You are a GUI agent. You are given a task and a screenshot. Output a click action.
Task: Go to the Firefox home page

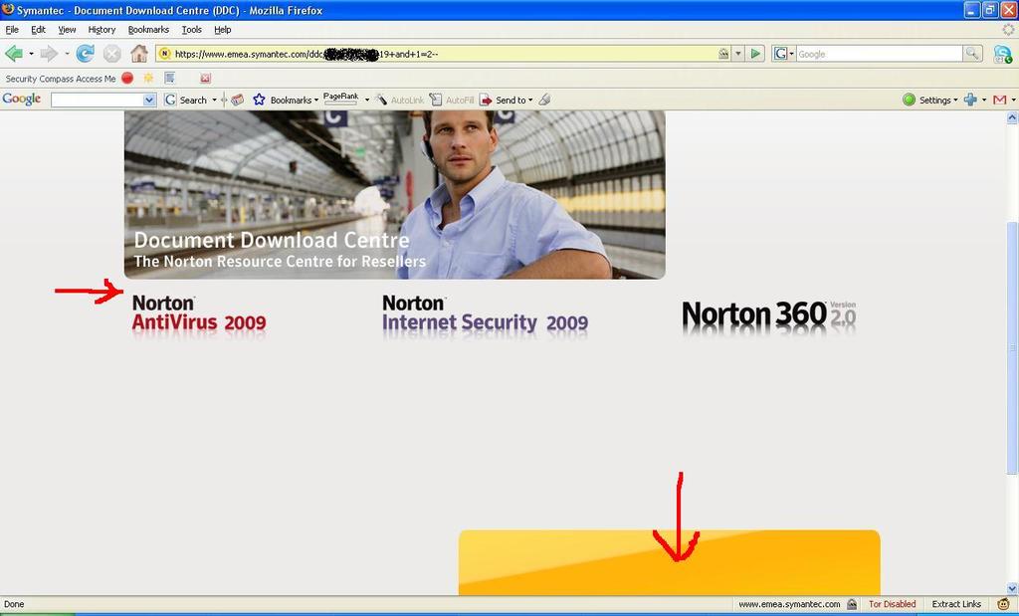(x=139, y=54)
